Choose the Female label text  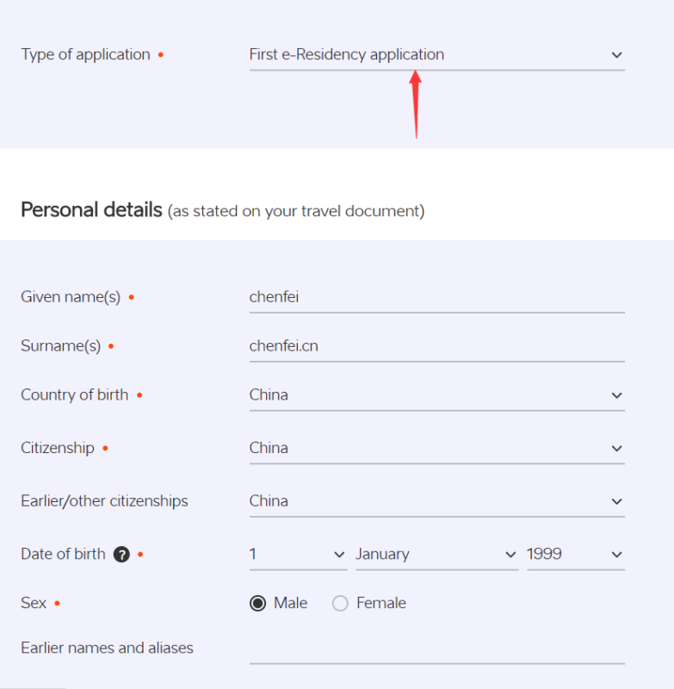tap(381, 603)
